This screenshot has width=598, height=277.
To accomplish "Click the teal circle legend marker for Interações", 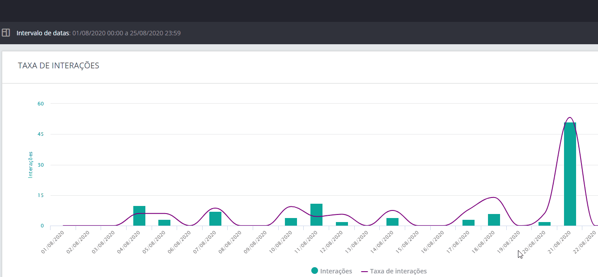I will point(314,271).
